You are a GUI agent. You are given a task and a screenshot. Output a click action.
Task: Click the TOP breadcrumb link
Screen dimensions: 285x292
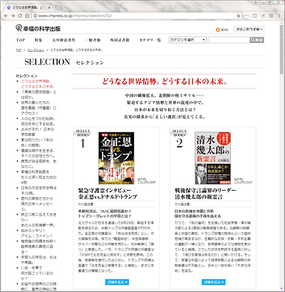(x=19, y=51)
